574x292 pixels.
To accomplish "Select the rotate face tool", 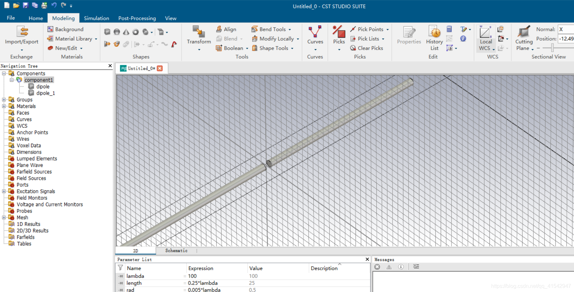I will coord(117,44).
